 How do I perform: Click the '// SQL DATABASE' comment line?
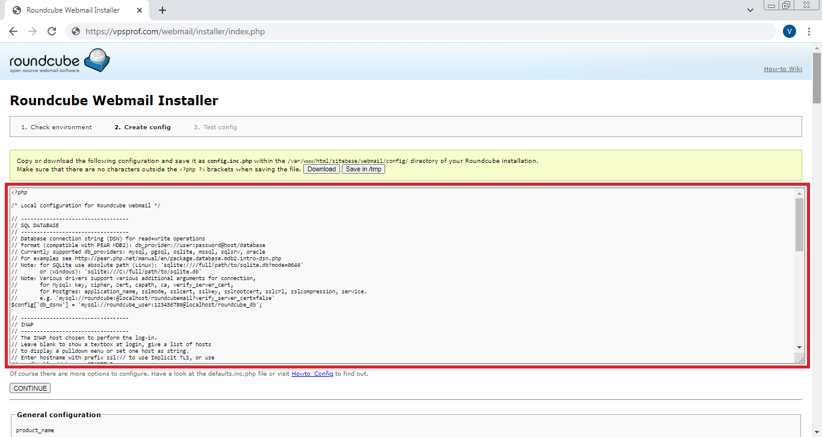pos(36,225)
